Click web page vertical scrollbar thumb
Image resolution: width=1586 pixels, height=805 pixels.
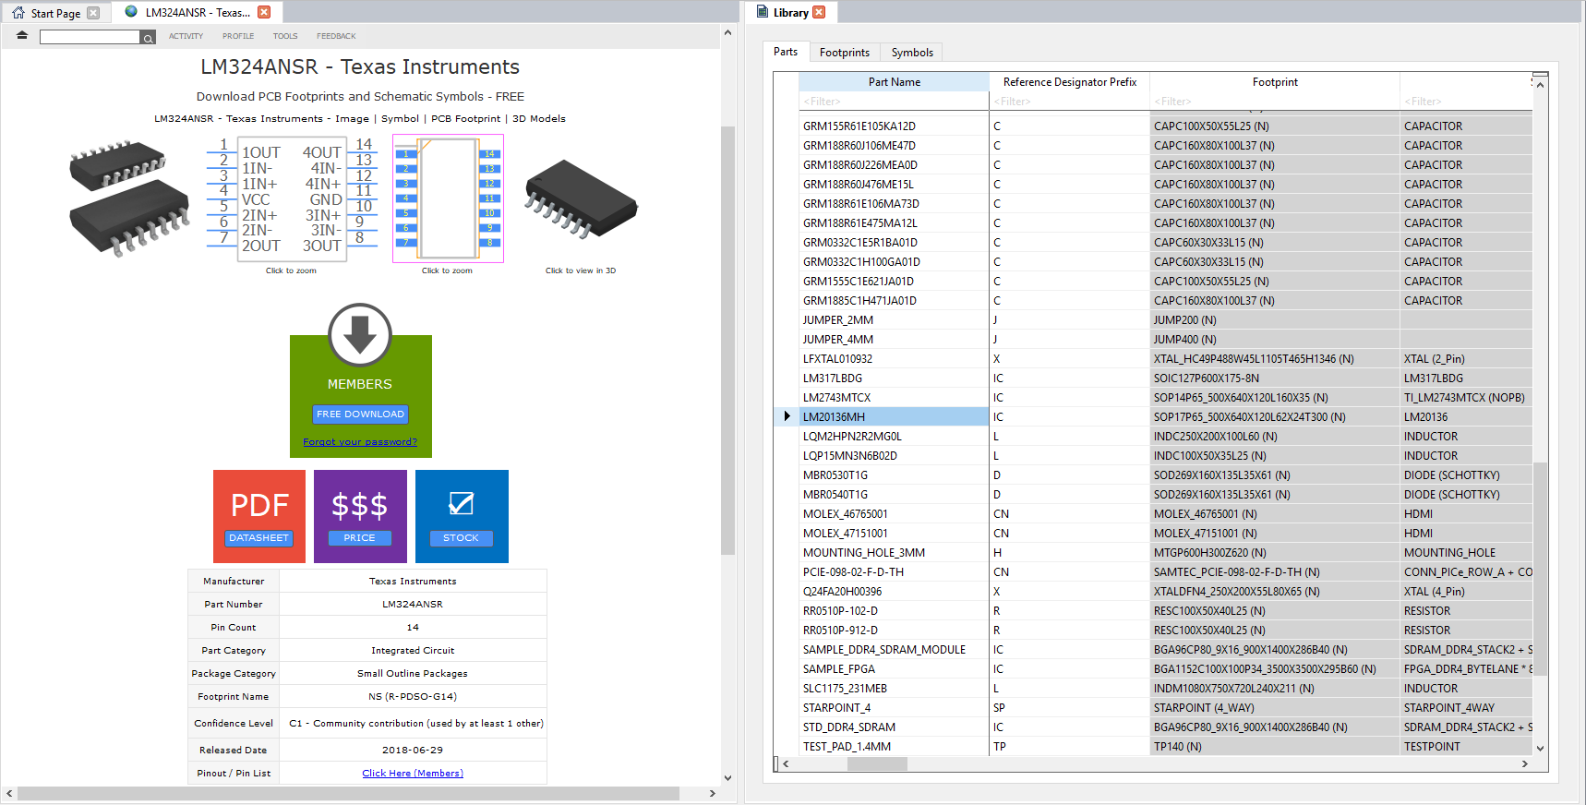[x=727, y=340]
